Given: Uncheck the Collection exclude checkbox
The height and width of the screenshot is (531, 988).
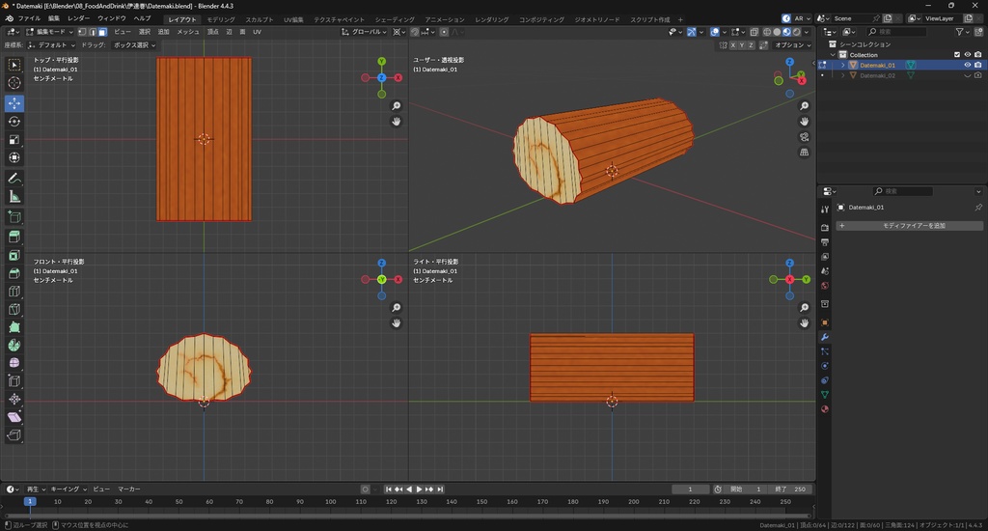Looking at the screenshot, I should pos(957,55).
